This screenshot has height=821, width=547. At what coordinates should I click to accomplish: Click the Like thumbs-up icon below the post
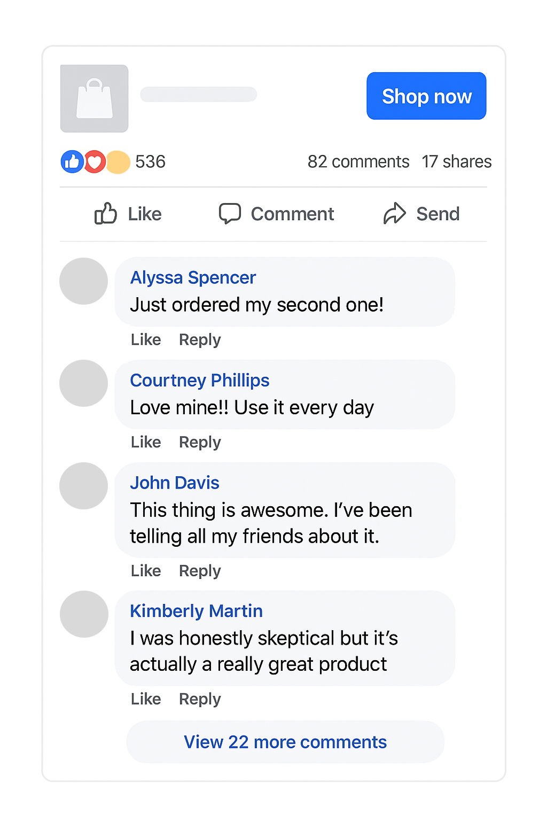tap(106, 213)
